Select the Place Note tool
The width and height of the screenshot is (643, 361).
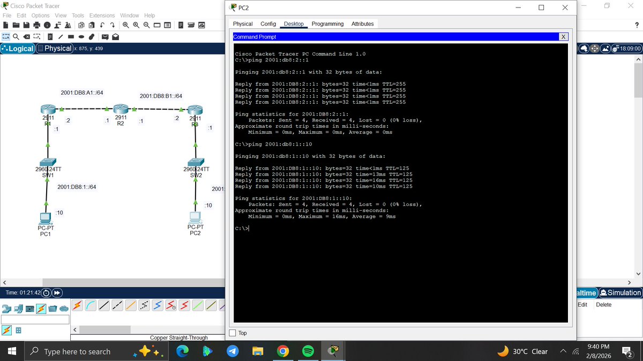50,37
